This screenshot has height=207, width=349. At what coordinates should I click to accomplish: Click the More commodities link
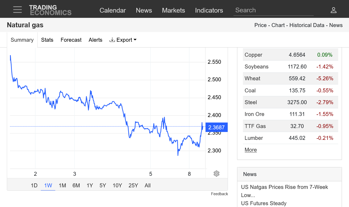tap(251, 150)
